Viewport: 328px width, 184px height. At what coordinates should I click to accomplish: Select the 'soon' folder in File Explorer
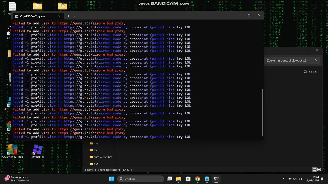click(x=95, y=143)
